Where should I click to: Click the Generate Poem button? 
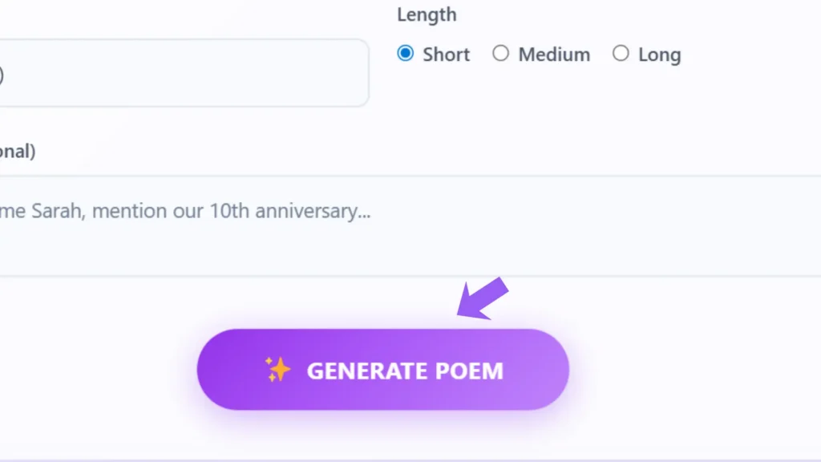coord(382,370)
